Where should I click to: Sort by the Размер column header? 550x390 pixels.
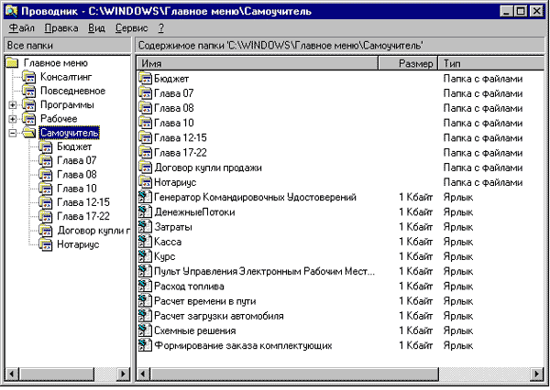(408, 63)
